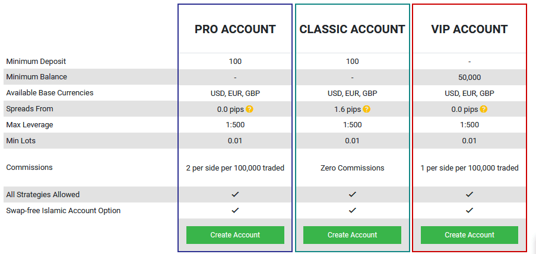The width and height of the screenshot is (536, 254).
Task: Click the VIP Account spreads help icon
Action: [483, 109]
